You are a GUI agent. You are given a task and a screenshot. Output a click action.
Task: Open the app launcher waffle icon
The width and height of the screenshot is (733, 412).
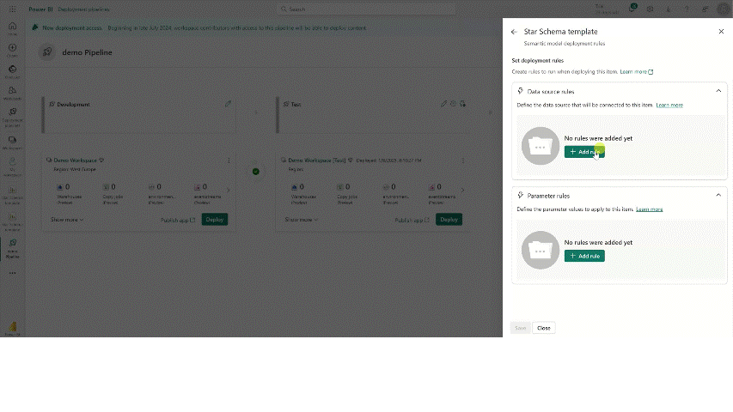coord(12,9)
